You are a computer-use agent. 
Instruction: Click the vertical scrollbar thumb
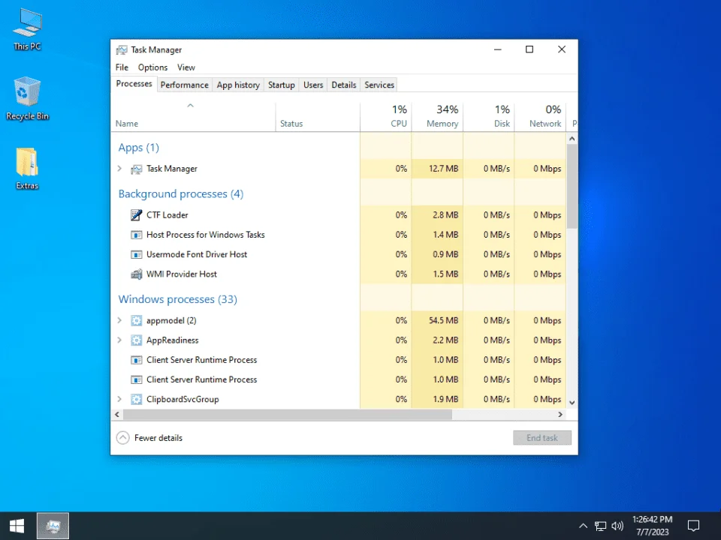coord(572,186)
